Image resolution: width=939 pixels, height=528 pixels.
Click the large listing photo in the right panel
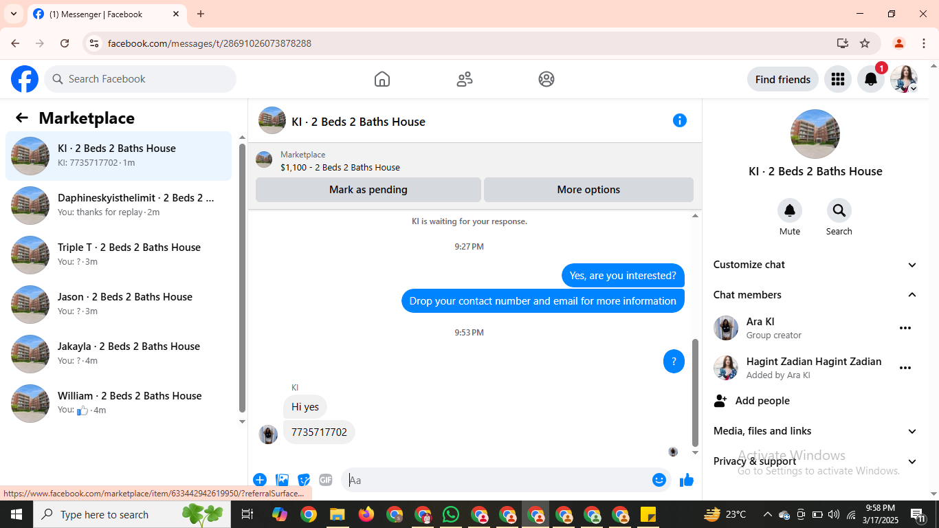pos(815,134)
